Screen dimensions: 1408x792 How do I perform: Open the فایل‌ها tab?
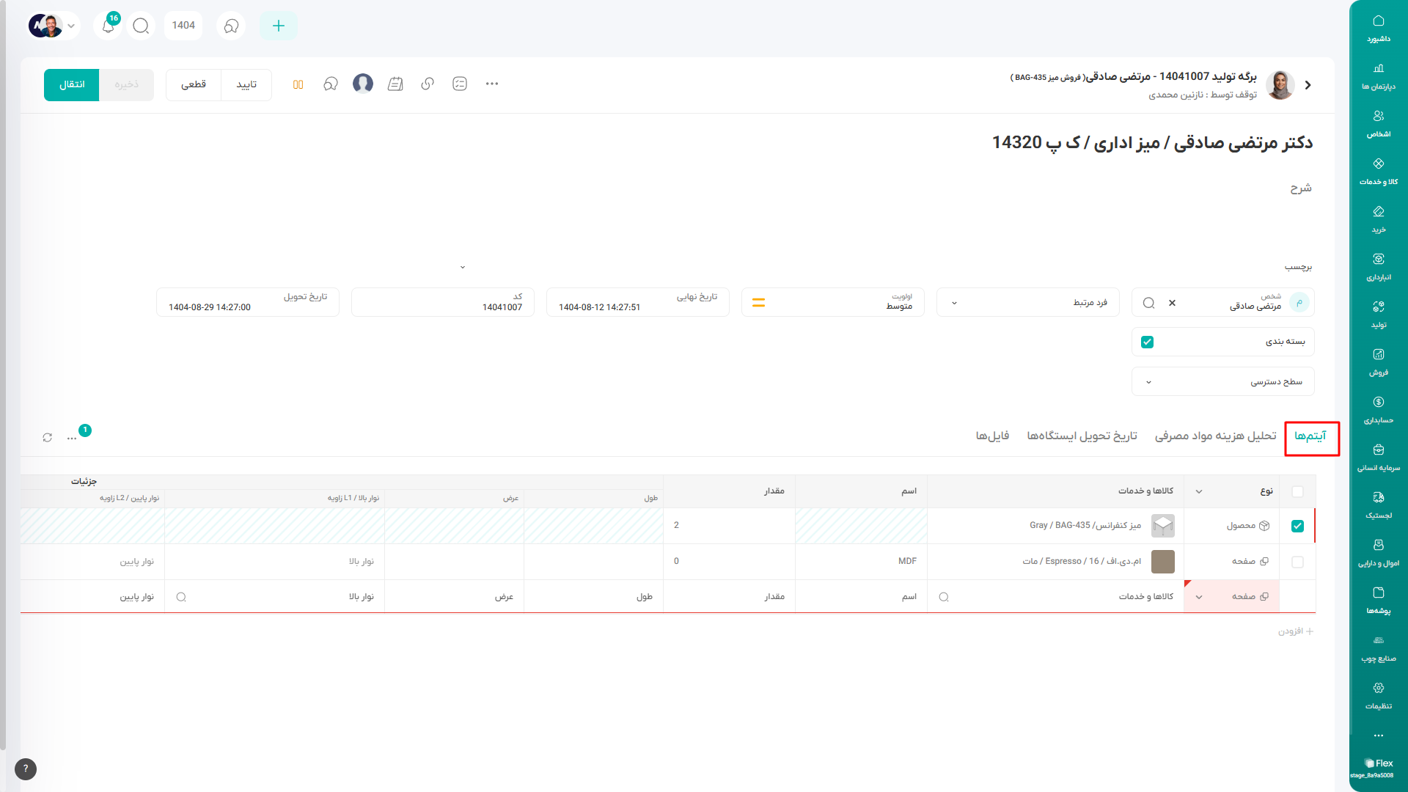(992, 436)
